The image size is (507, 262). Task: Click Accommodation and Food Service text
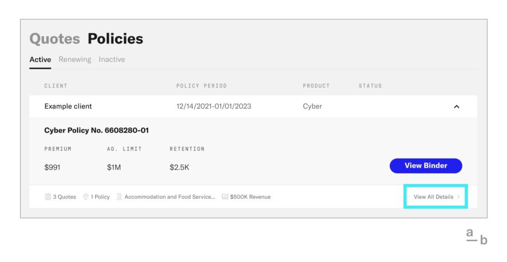(170, 197)
